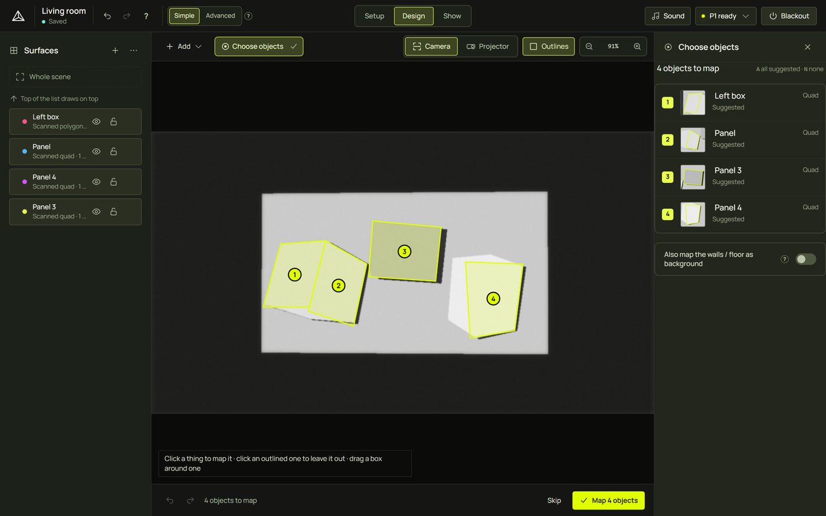
Task: Click object marker 3 on canvas
Action: coord(404,252)
